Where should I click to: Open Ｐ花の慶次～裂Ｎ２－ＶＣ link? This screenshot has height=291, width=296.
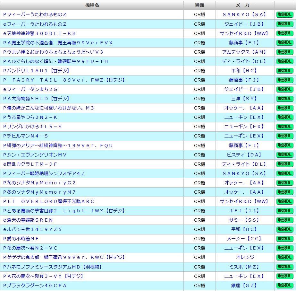pos(30,248)
